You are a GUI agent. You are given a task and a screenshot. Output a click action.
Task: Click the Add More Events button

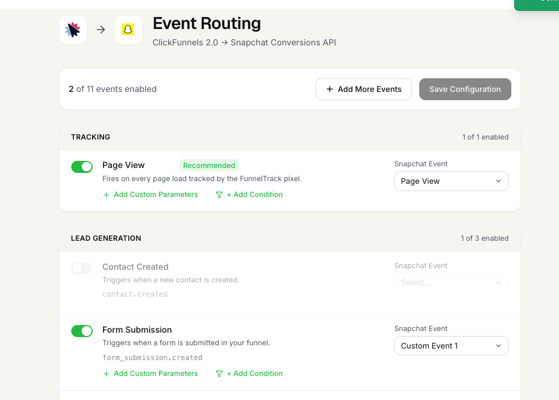click(x=364, y=89)
